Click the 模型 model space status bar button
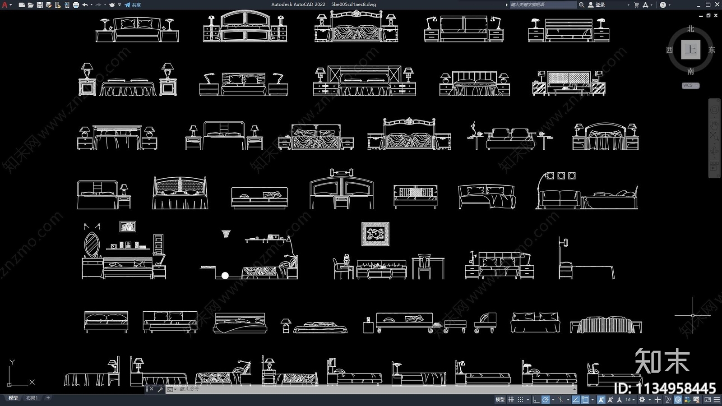This screenshot has height=406, width=722. click(x=500, y=399)
